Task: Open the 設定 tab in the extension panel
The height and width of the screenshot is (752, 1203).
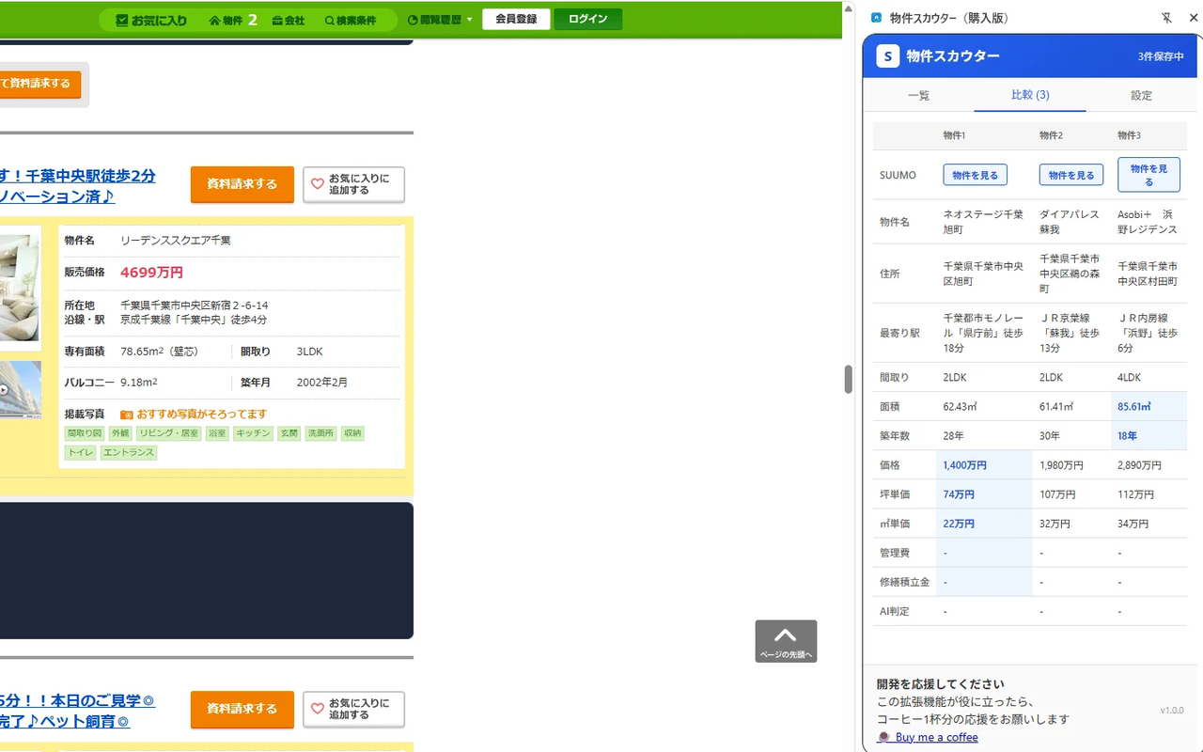Action: [1141, 95]
